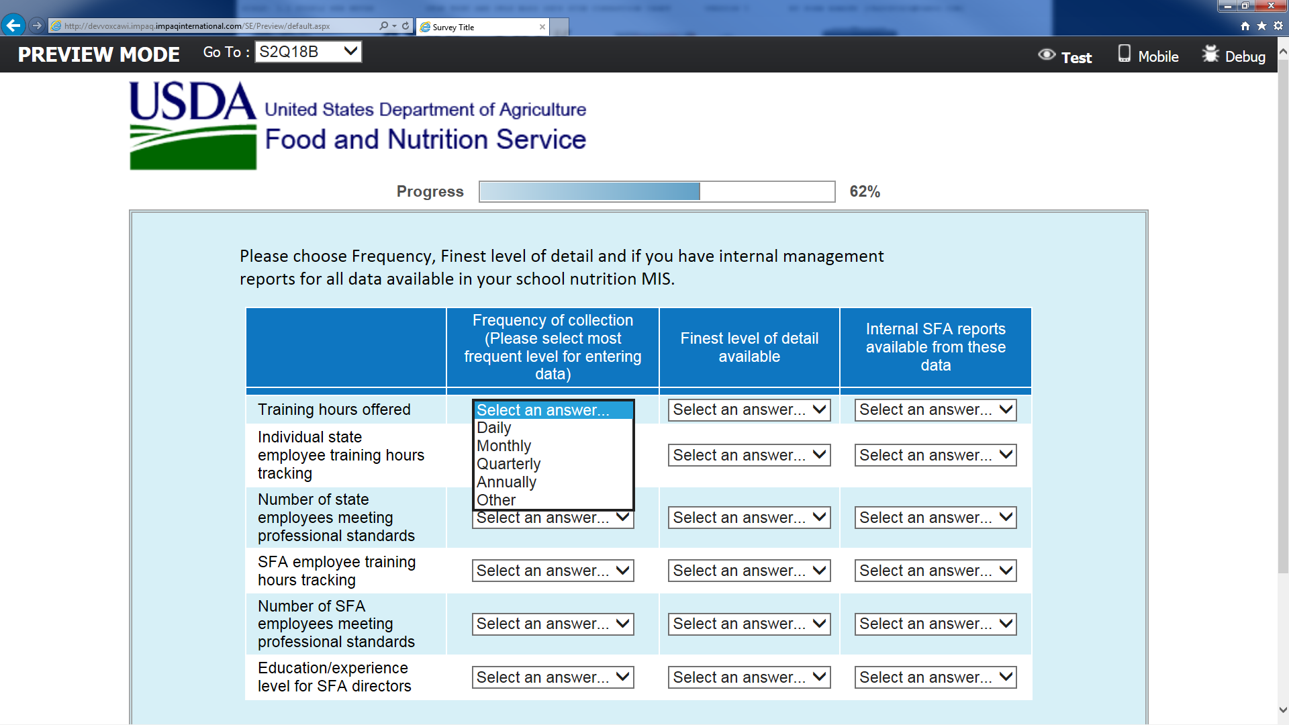Open Finest level dropdown for Training hours offered

[749, 410]
